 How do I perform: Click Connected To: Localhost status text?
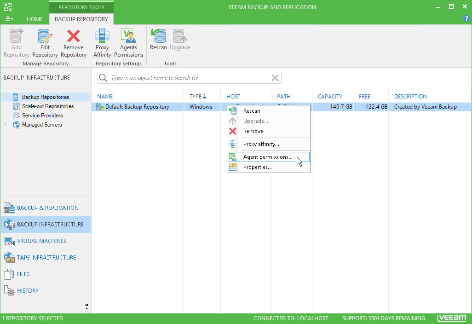291,318
